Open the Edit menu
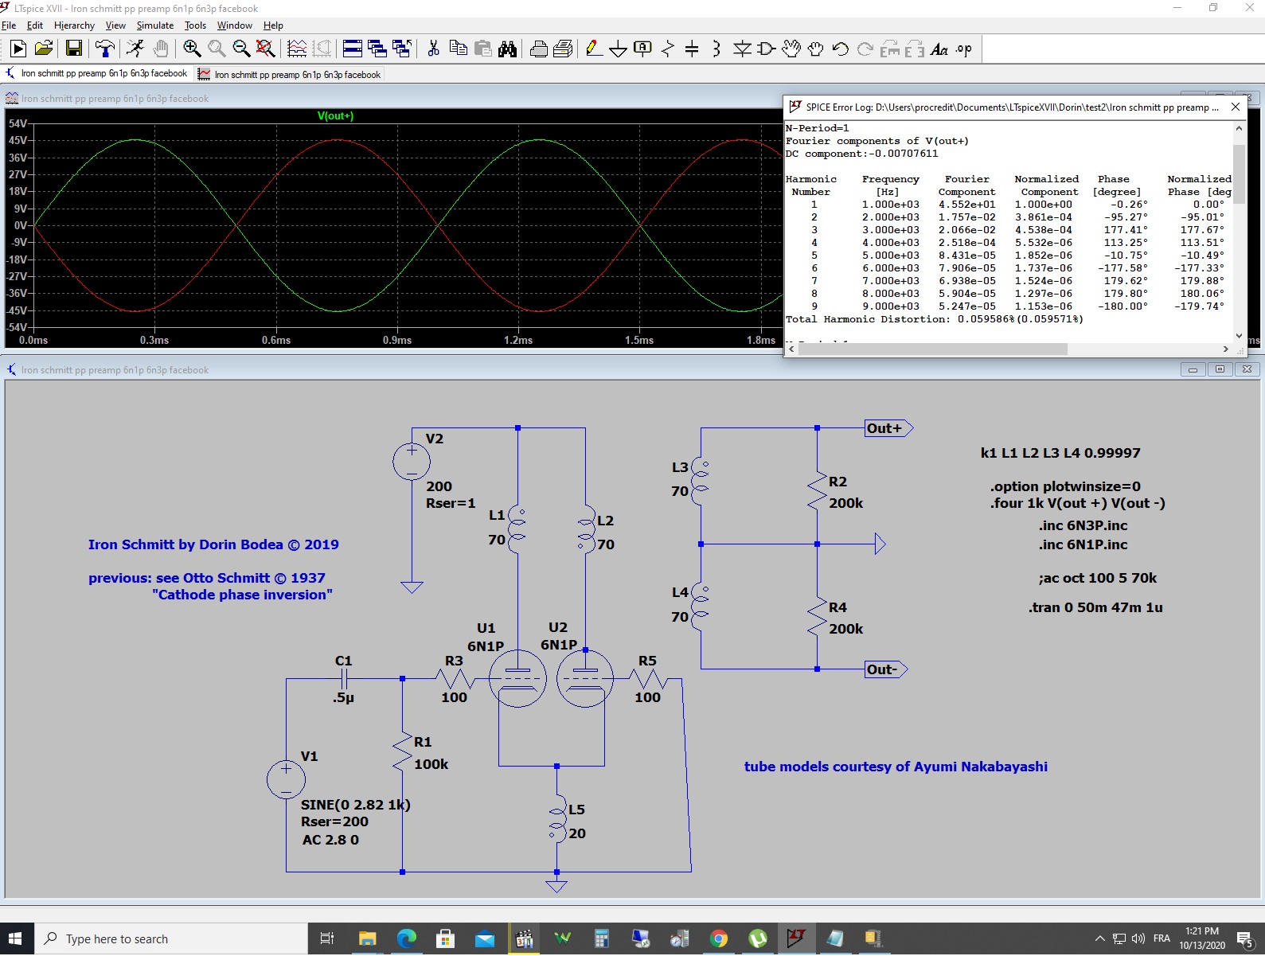The image size is (1265, 956). pyautogui.click(x=35, y=25)
